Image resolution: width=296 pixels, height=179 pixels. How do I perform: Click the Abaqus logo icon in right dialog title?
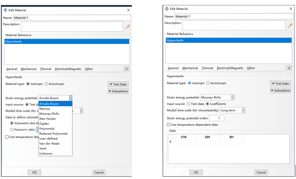(x=167, y=9)
